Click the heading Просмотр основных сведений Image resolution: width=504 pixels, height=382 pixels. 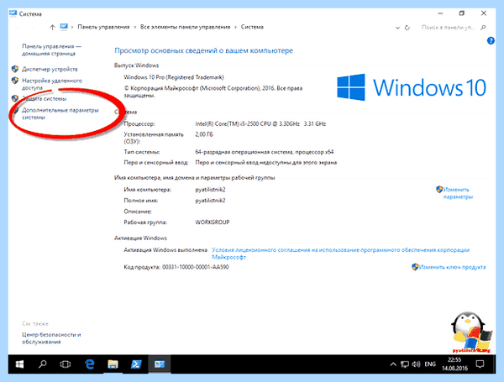click(x=203, y=50)
